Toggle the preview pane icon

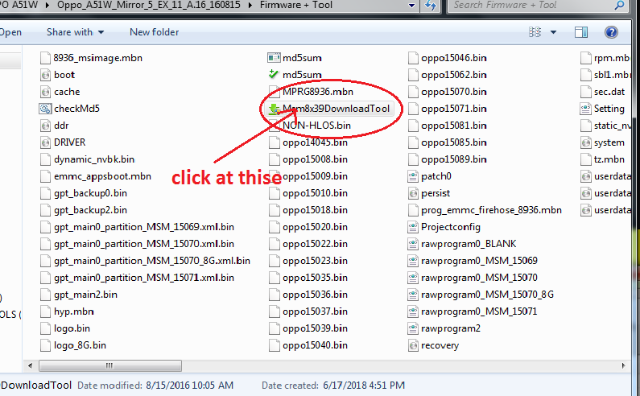[x=580, y=32]
